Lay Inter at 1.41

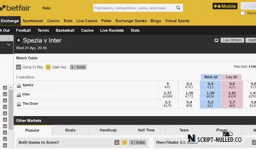(x=232, y=95)
